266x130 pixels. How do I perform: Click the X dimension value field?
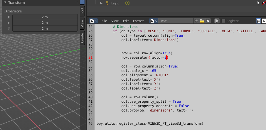point(45,17)
